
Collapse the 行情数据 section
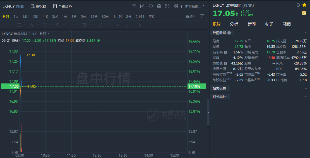click(306, 33)
